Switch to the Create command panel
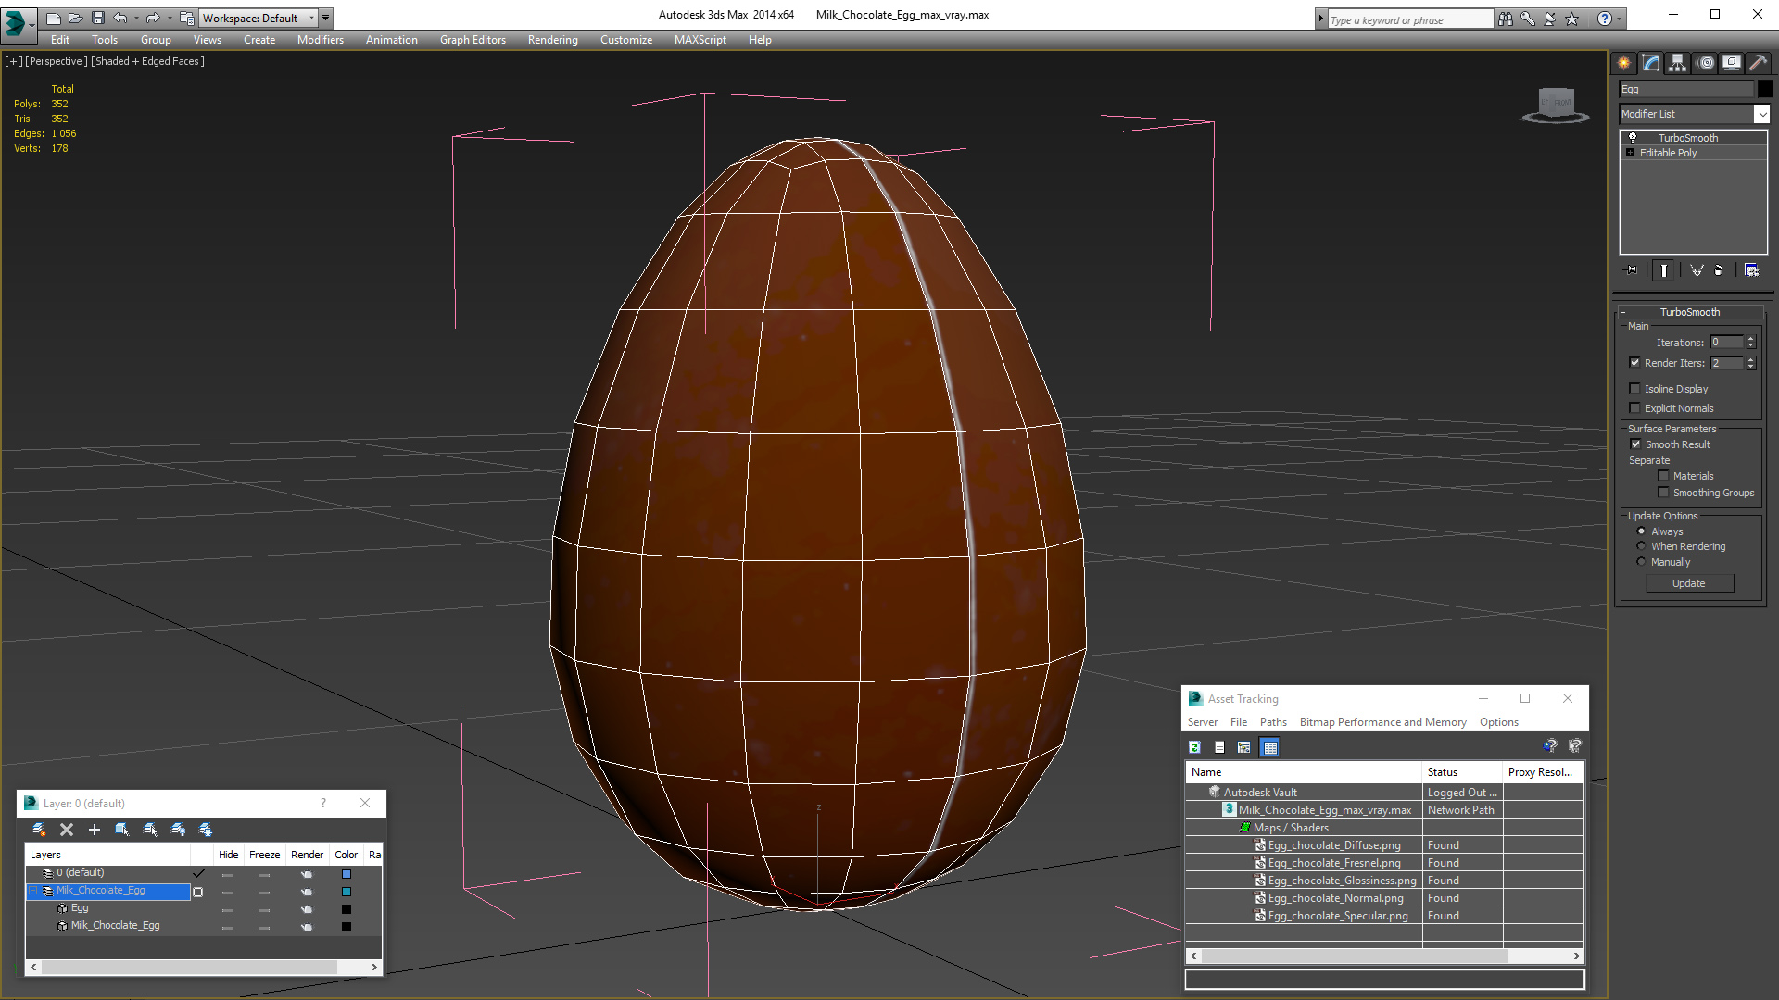This screenshot has height=1000, width=1779. click(1624, 63)
